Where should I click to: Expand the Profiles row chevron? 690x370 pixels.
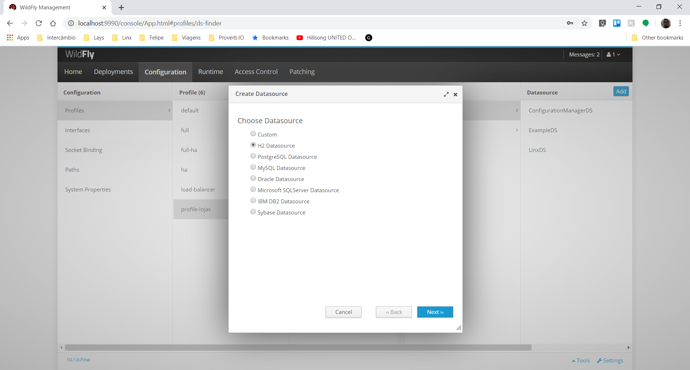click(x=169, y=110)
